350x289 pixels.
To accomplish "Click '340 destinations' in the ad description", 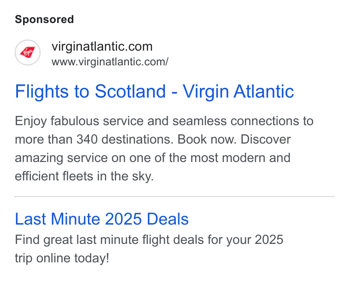I will pos(125,139).
